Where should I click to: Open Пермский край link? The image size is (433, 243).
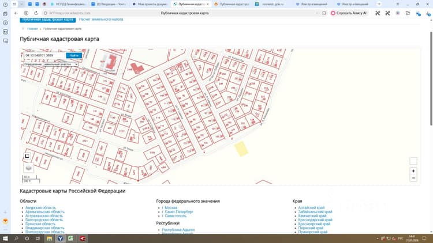tap(311, 228)
